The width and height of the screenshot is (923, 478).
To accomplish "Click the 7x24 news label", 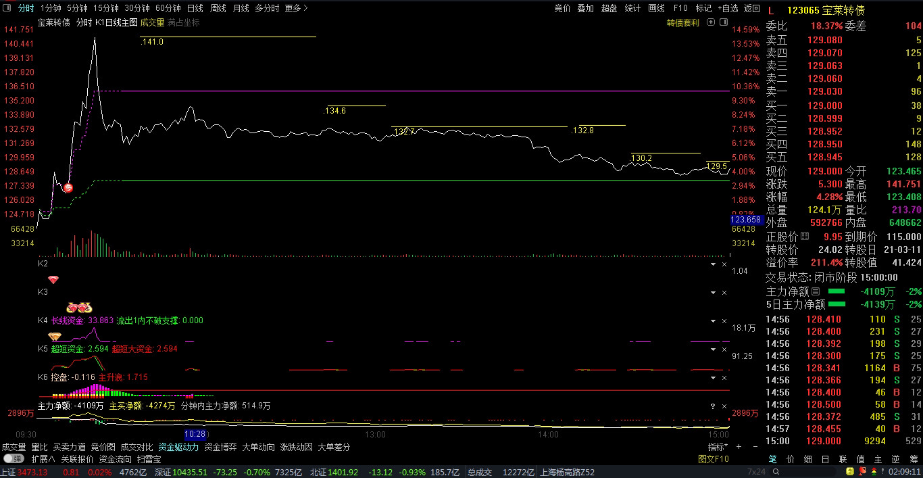I will 756,472.
